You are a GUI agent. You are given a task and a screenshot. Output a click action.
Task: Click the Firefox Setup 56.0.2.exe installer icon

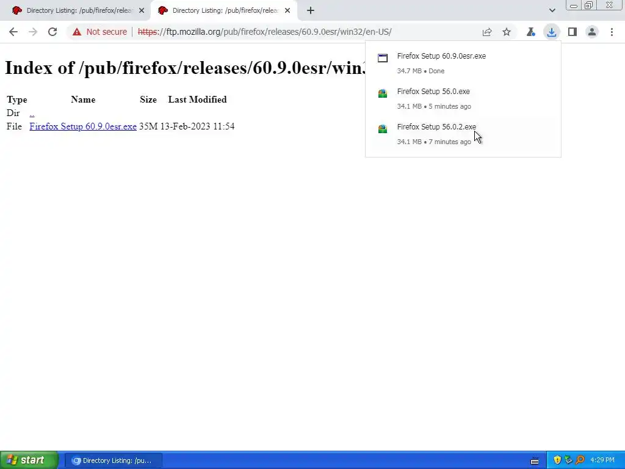383,128
